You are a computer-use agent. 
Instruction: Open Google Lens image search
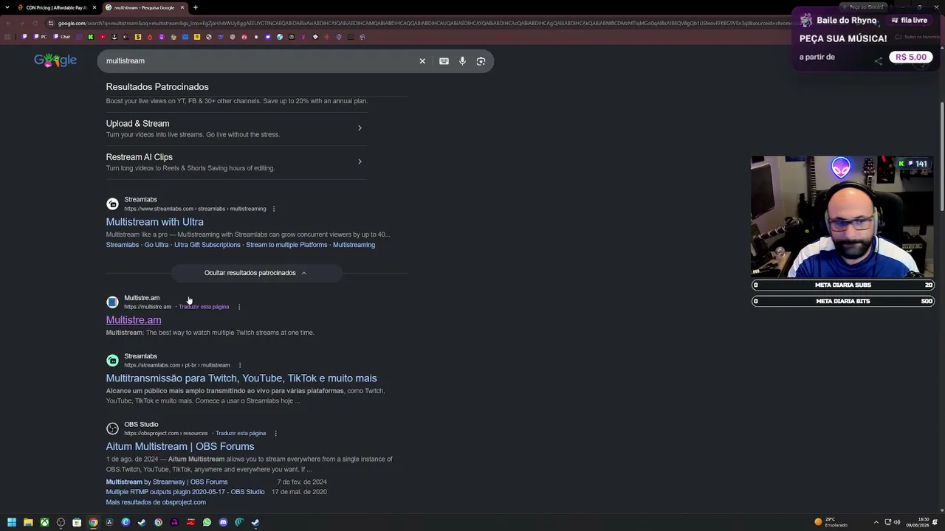pyautogui.click(x=481, y=61)
